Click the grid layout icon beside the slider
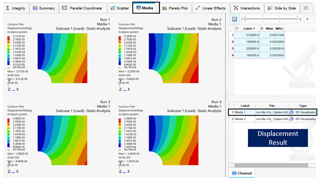The height and width of the screenshot is (178, 319). click(x=234, y=19)
